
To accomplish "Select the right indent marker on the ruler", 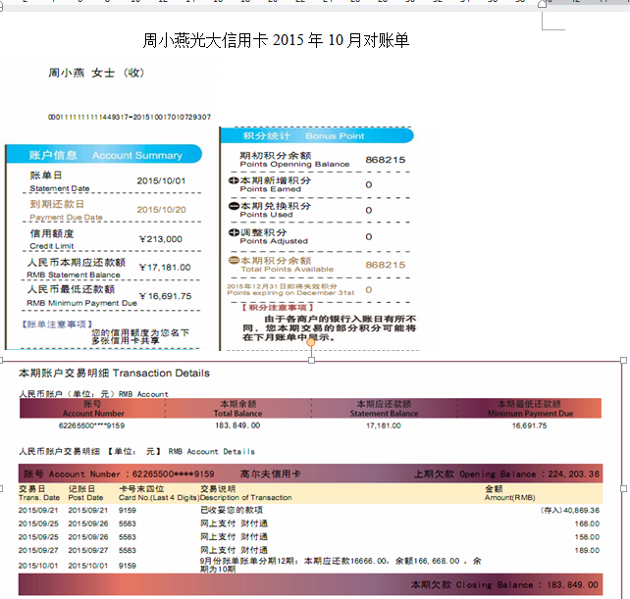I will [543, 4].
